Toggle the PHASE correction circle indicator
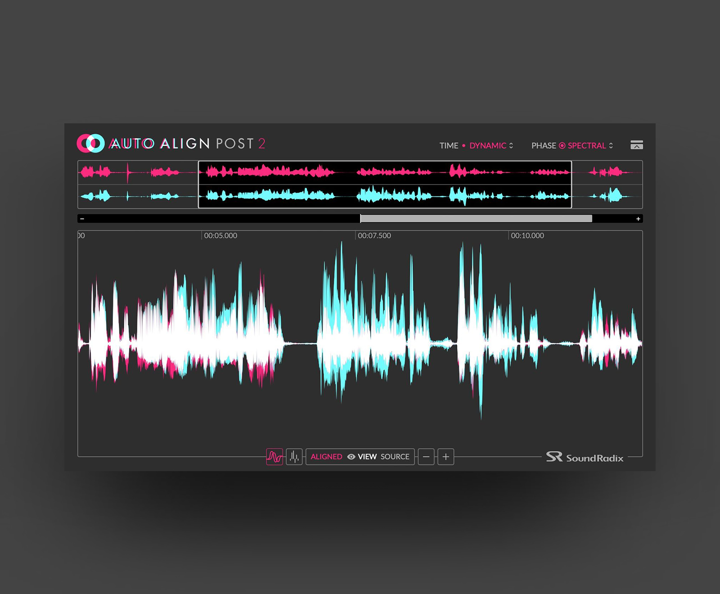The image size is (720, 594). (x=562, y=145)
